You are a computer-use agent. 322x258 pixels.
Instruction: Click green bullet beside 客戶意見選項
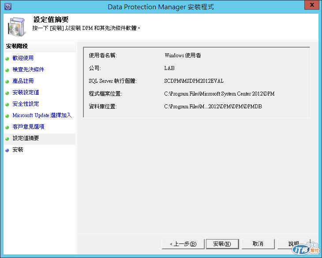7,128
